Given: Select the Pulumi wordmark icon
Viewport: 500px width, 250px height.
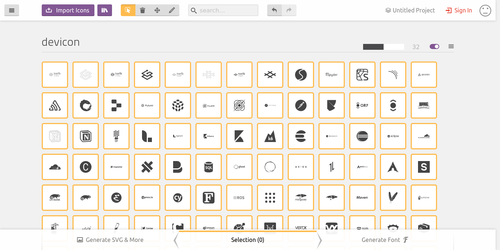Looking at the screenshot, I should tap(147, 105).
